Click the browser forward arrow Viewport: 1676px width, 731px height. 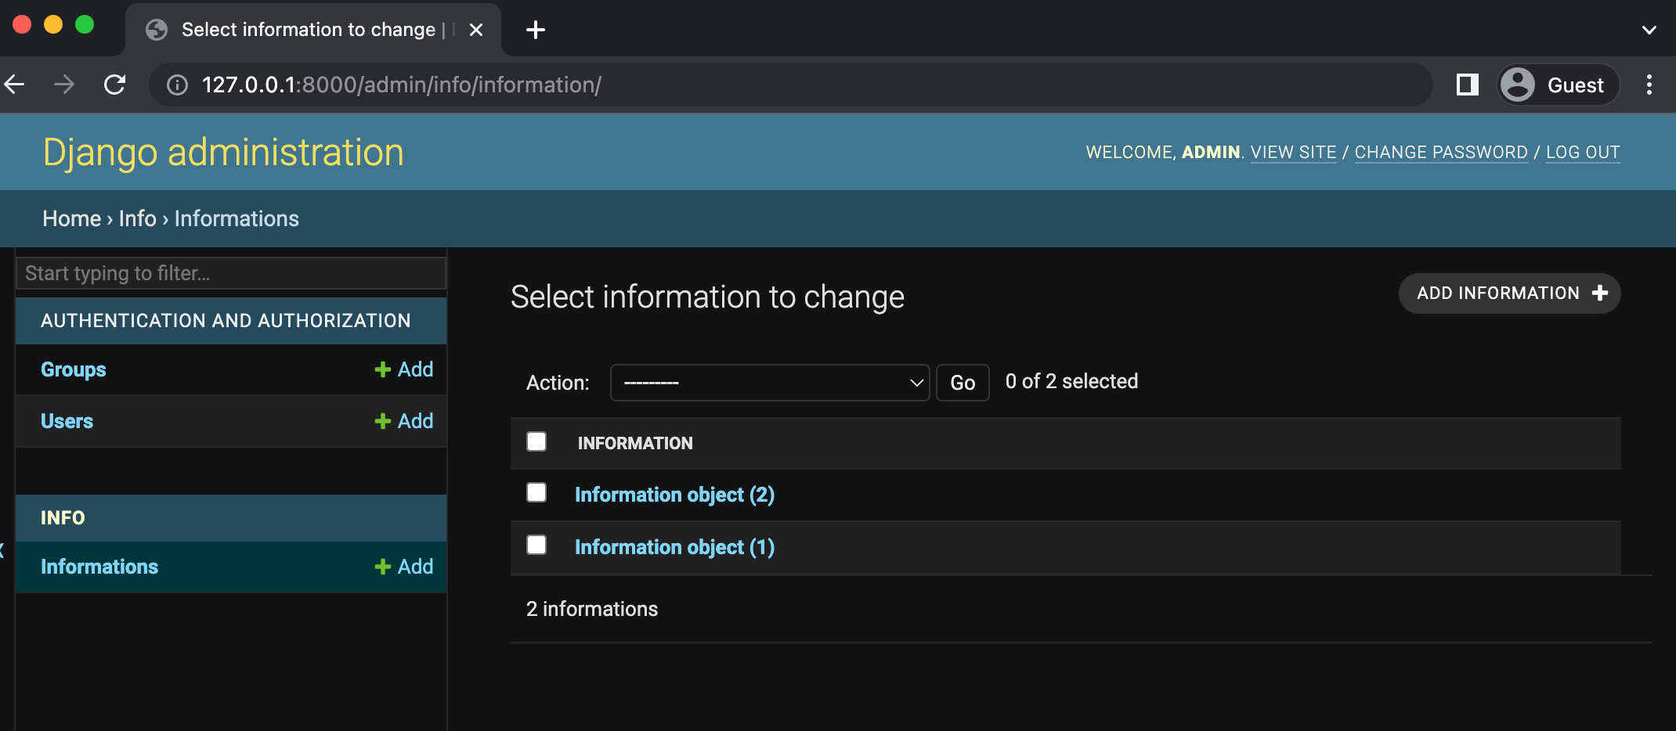64,85
